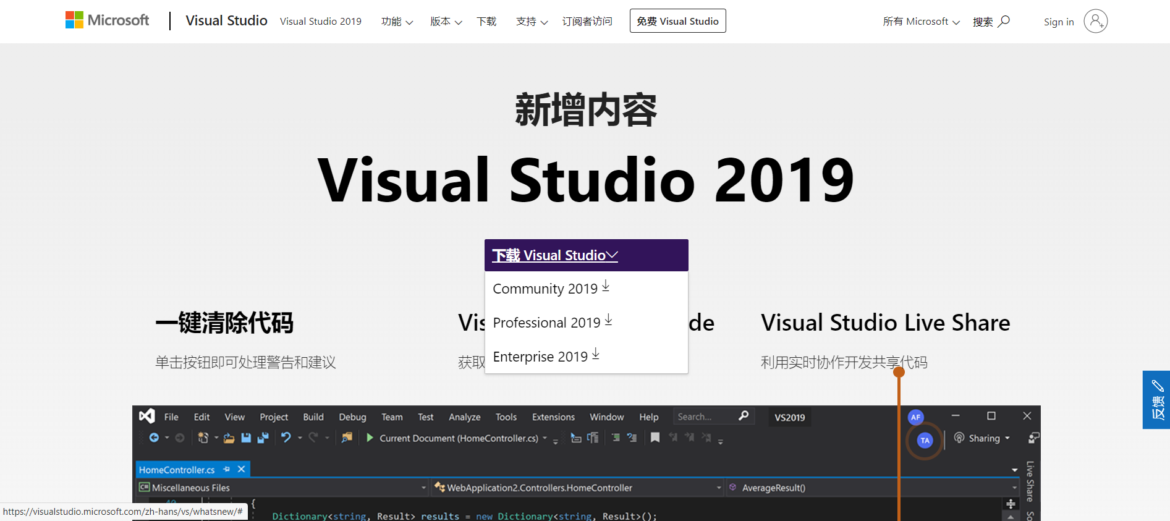Click the Next Bookmark toolbar icon

[x=689, y=438]
